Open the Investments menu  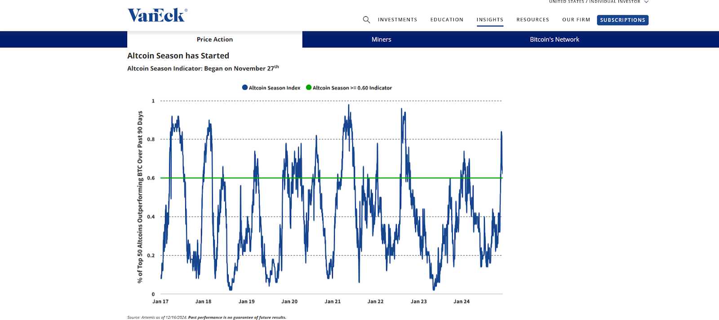397,20
